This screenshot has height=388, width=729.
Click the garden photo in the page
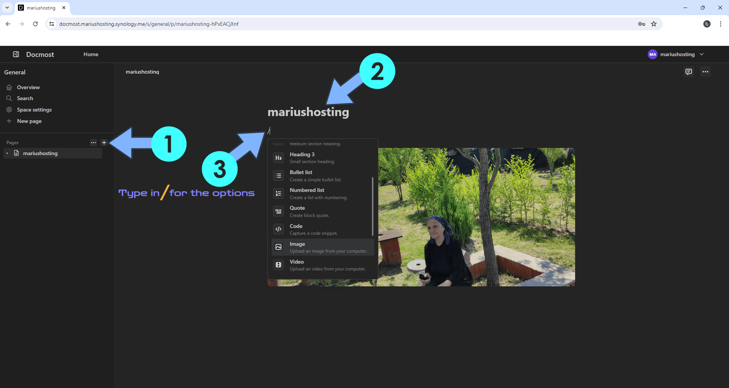tap(476, 217)
